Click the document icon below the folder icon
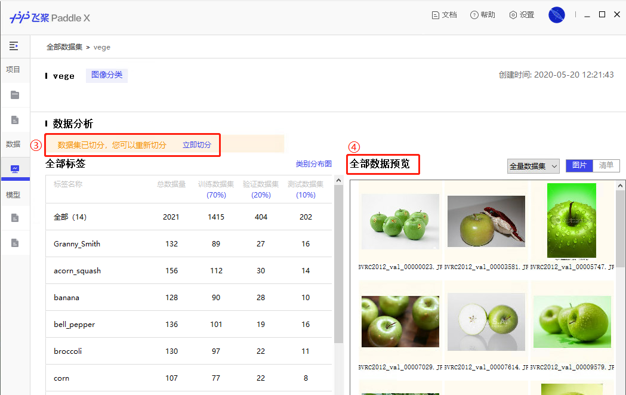 click(15, 121)
